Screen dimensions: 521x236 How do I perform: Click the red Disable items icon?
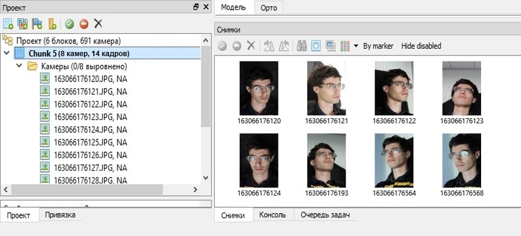point(84,24)
